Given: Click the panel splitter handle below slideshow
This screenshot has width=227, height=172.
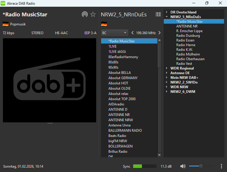Looking at the screenshot, I should coord(50,124).
